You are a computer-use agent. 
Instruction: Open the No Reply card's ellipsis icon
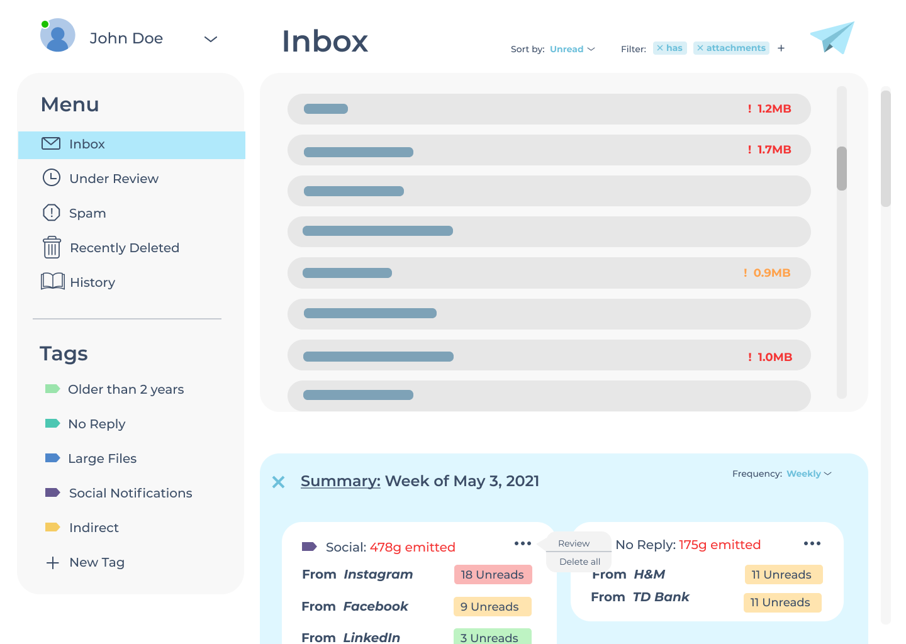812,543
